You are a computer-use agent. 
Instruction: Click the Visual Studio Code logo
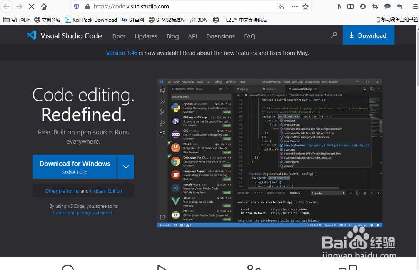pyautogui.click(x=64, y=35)
